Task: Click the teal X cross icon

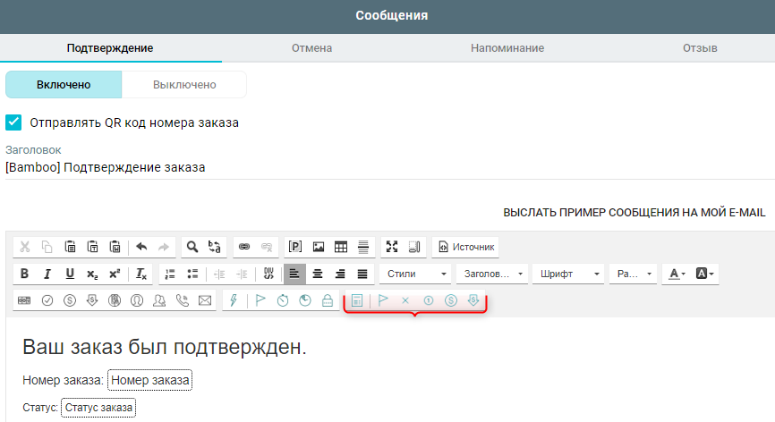Action: click(x=405, y=300)
